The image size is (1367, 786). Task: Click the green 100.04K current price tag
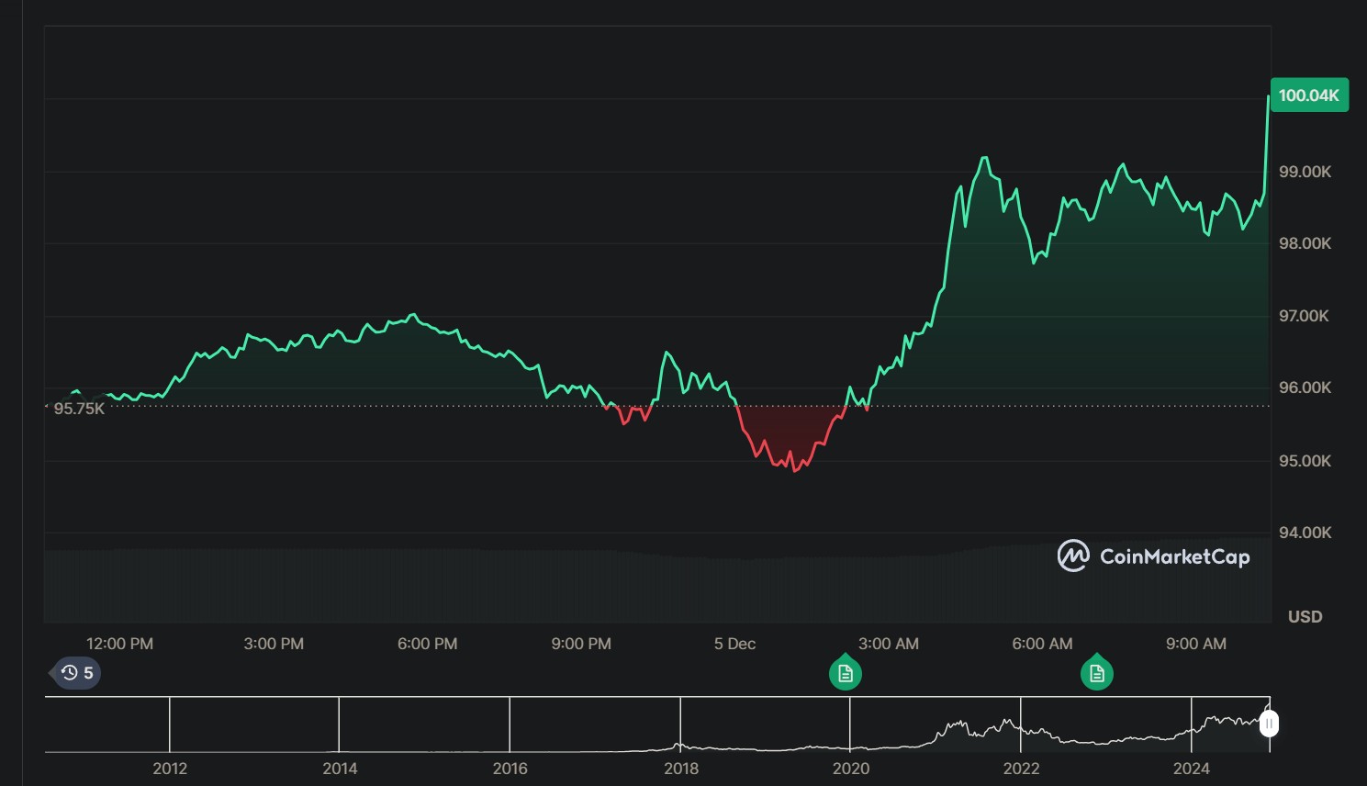click(1308, 95)
